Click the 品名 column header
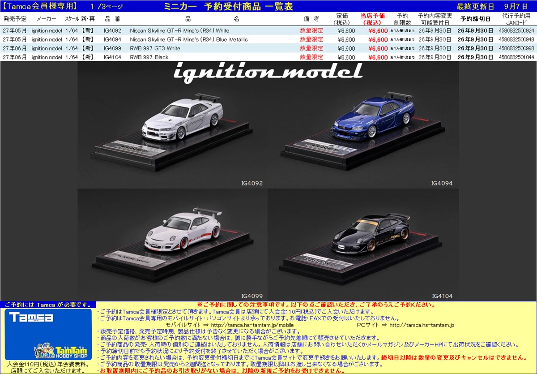 (212, 19)
